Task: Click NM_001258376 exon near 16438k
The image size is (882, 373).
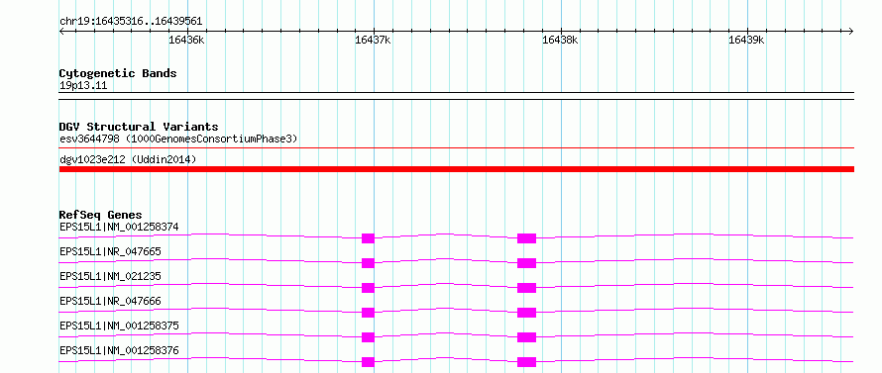Action: pyautogui.click(x=526, y=362)
